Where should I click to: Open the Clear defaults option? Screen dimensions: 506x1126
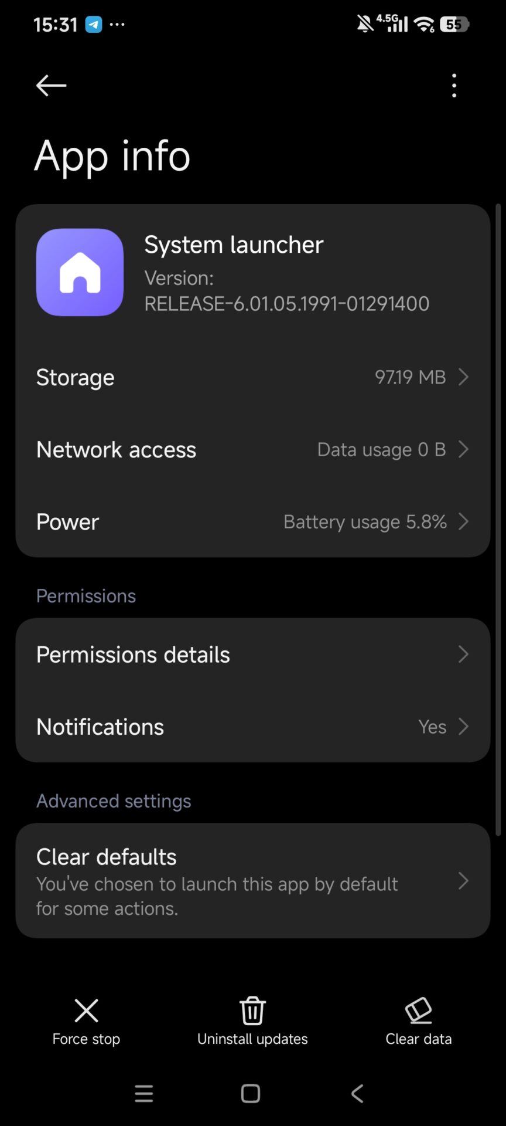tap(252, 880)
